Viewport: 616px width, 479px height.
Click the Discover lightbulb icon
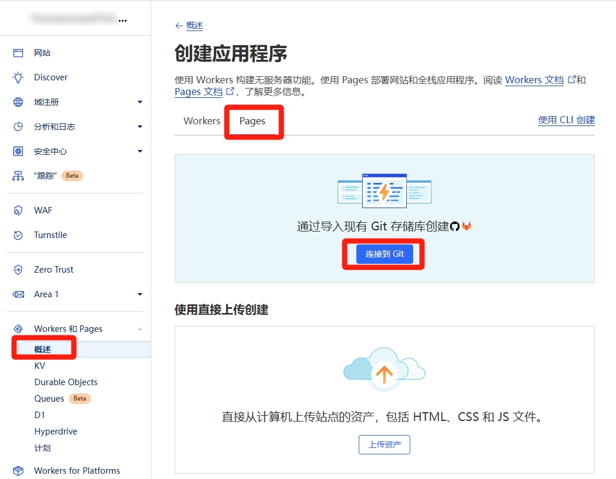coord(18,77)
